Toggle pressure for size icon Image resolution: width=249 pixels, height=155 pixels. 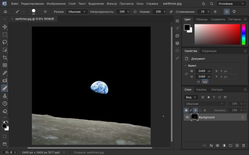coord(227,12)
